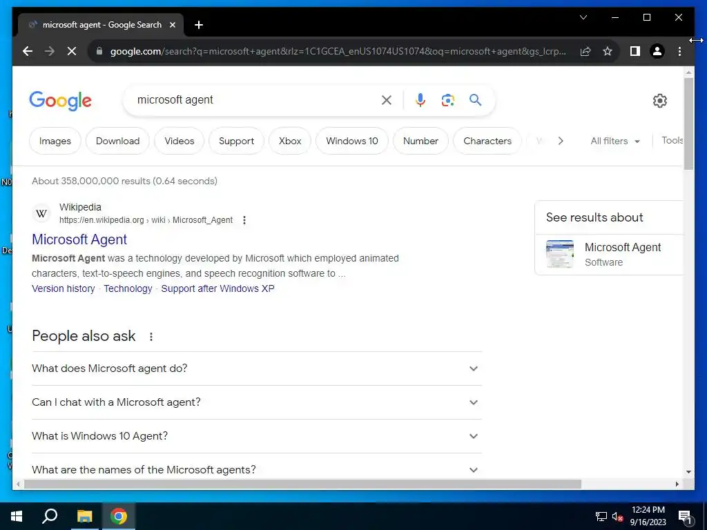Viewport: 707px width, 530px height.
Task: Search by voice microphone icon
Action: click(420, 100)
